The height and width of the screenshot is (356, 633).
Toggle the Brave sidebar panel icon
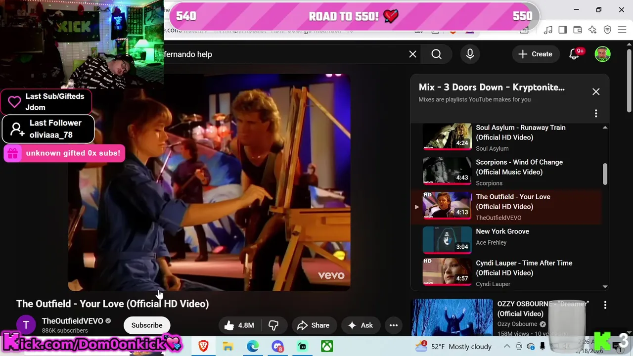(563, 30)
